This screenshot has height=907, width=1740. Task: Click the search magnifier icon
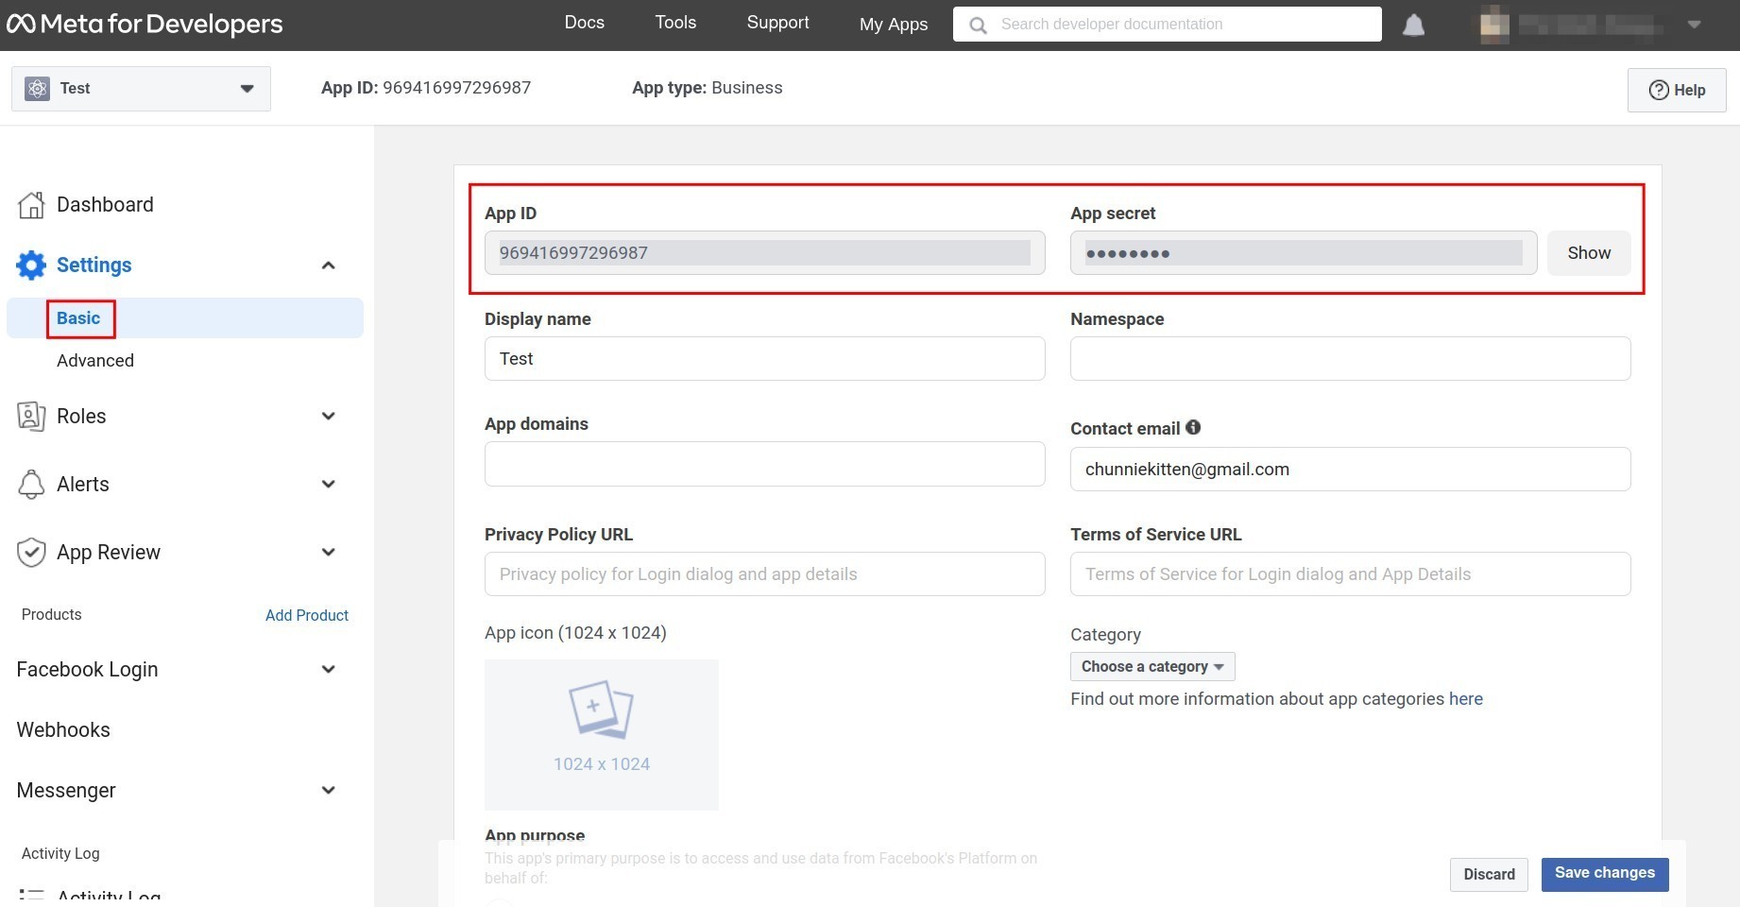tap(979, 26)
